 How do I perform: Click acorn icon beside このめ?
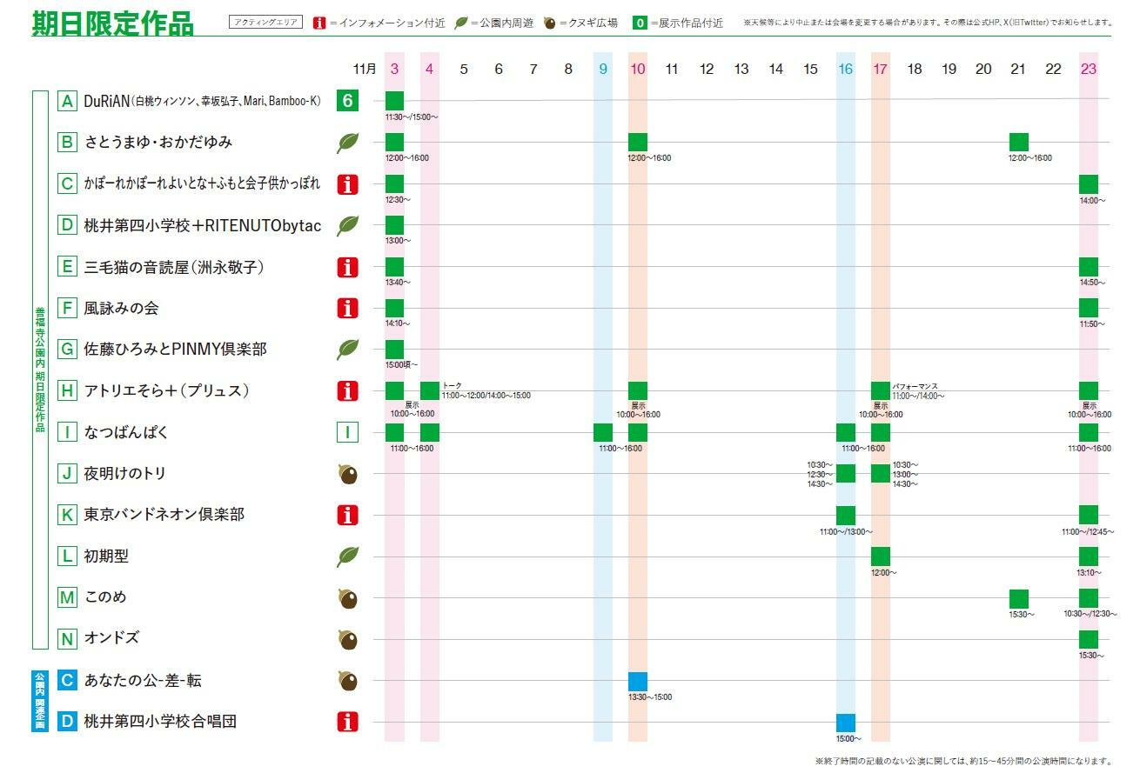coord(347,598)
